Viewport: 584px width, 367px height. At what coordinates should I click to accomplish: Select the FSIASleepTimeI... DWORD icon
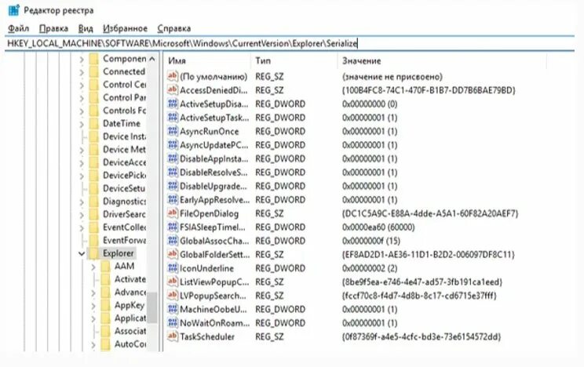point(173,227)
